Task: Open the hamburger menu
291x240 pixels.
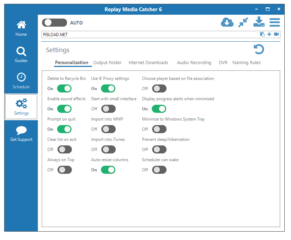Action: click(275, 22)
